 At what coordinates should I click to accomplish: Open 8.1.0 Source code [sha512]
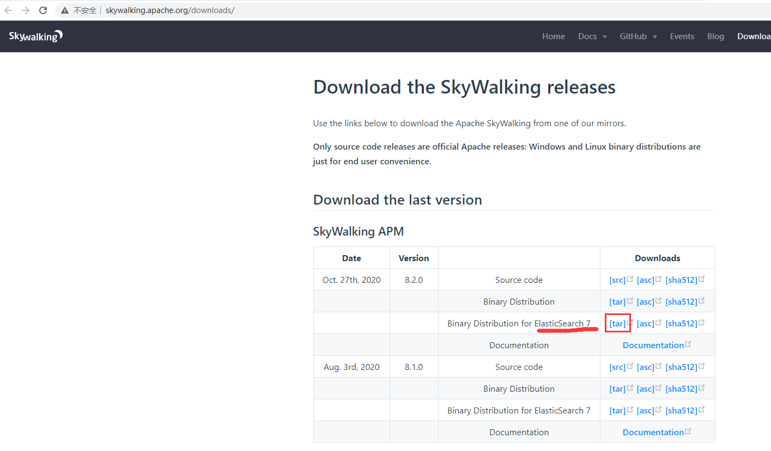(681, 367)
